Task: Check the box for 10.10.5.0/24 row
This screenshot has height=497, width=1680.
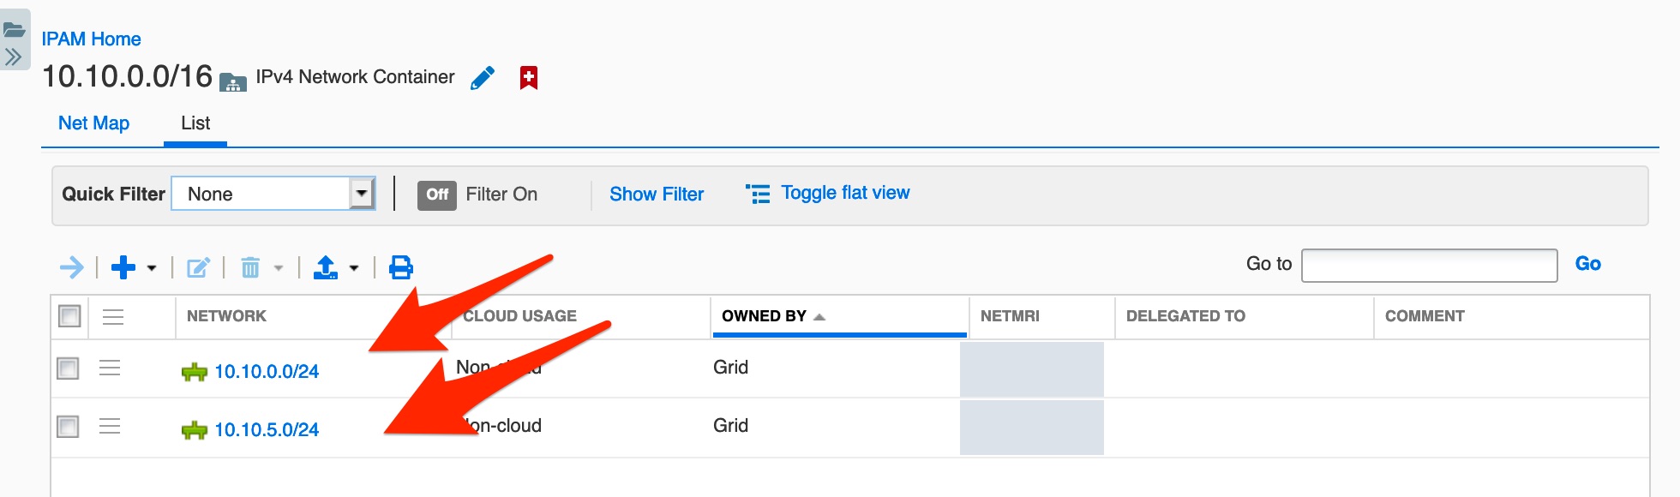Action: (68, 426)
